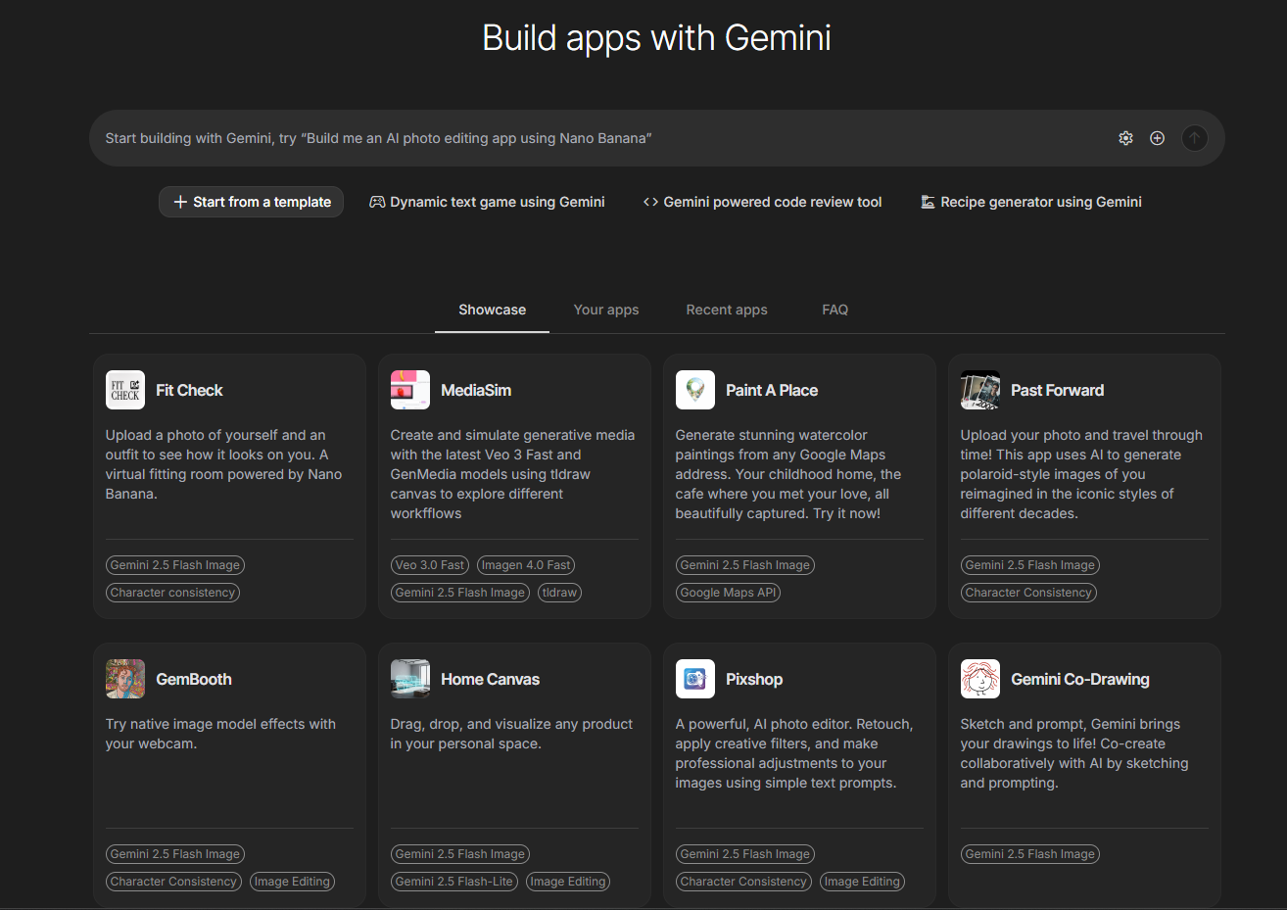
Task: Click Character Consistency tag on Past Forward card
Action: point(1028,593)
